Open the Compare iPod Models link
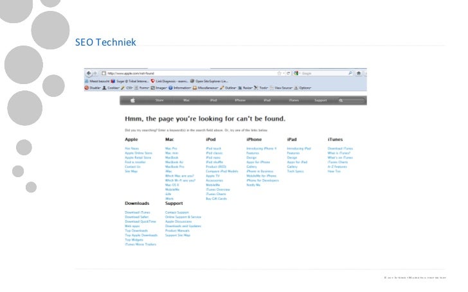The height and width of the screenshot is (292, 468). 222,171
